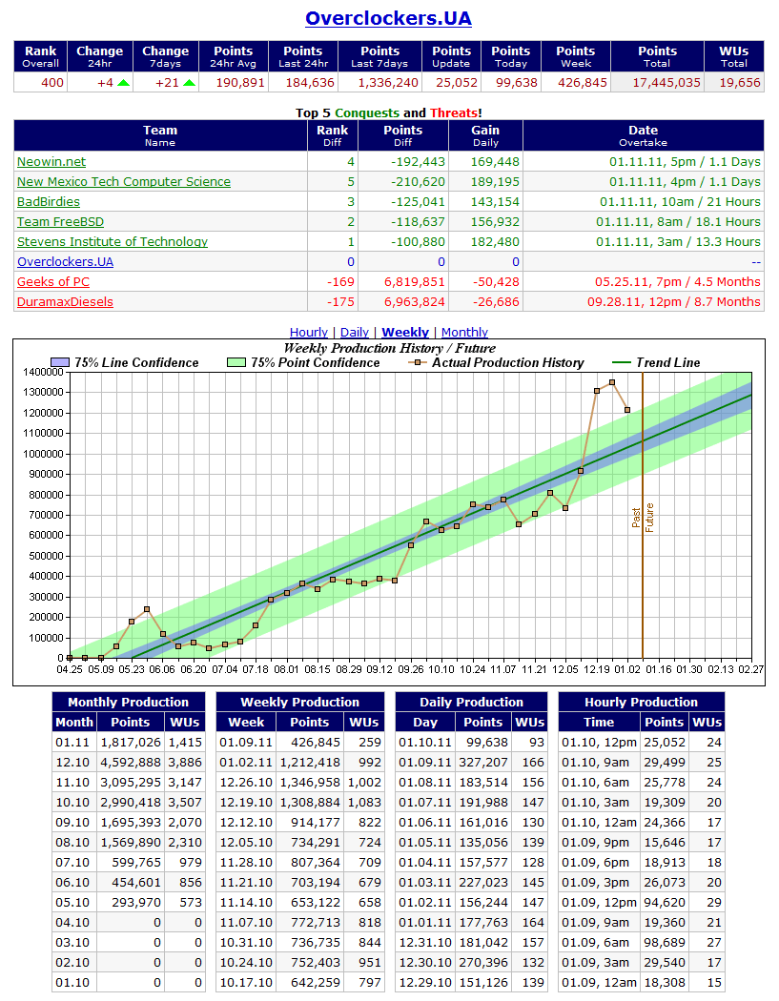Viewport: 779px width, 1001px height.
Task: Open the BadBirdies team link
Action: tap(49, 202)
